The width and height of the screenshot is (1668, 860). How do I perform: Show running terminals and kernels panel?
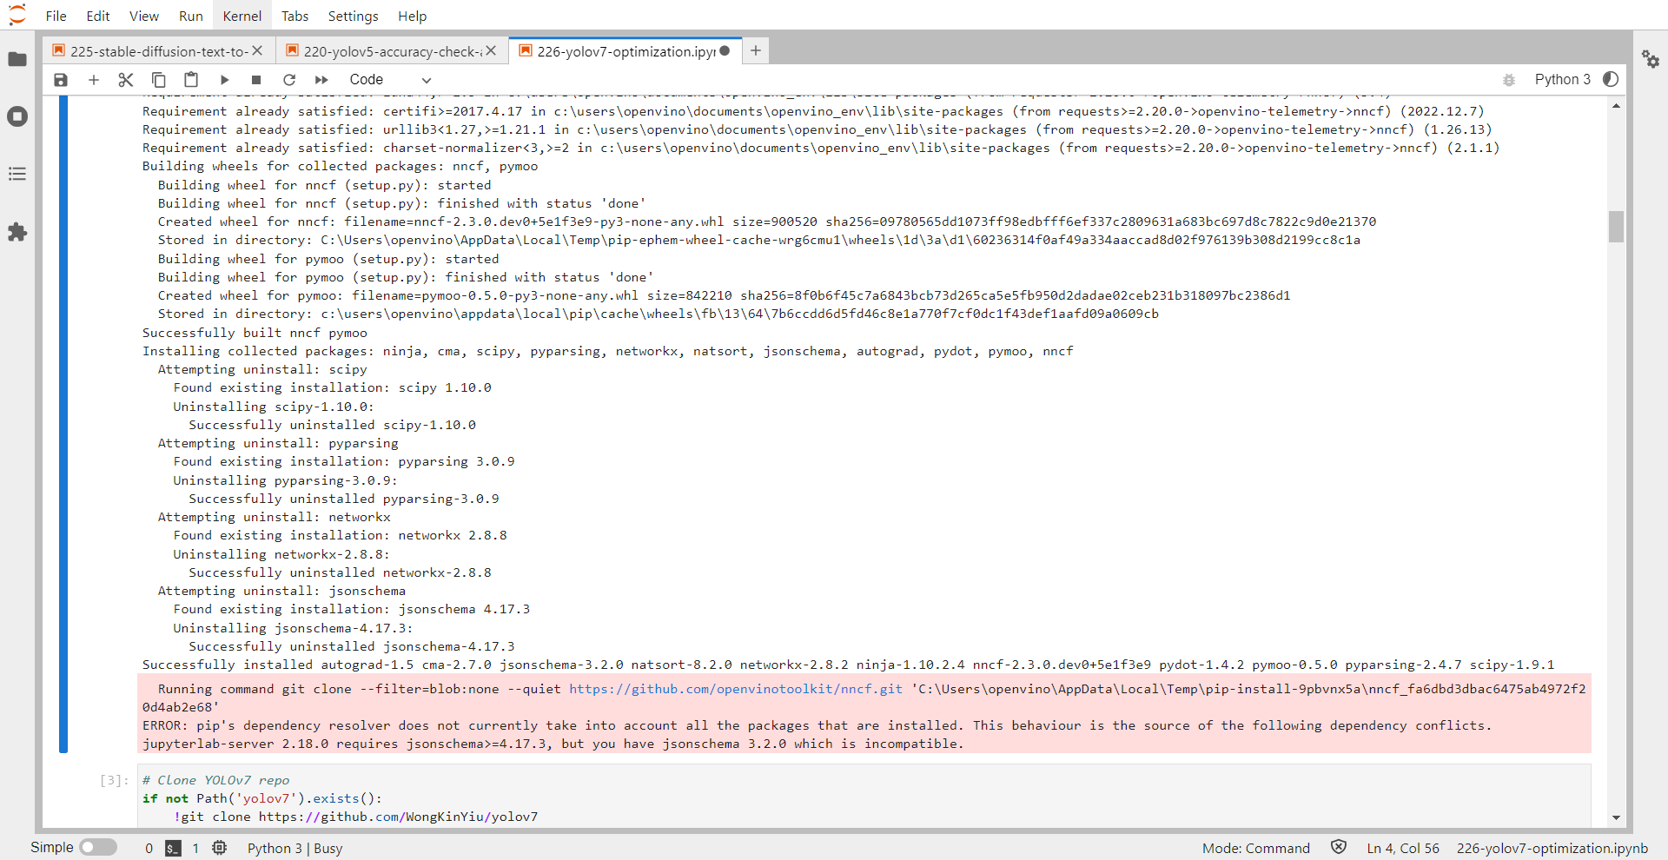17,116
